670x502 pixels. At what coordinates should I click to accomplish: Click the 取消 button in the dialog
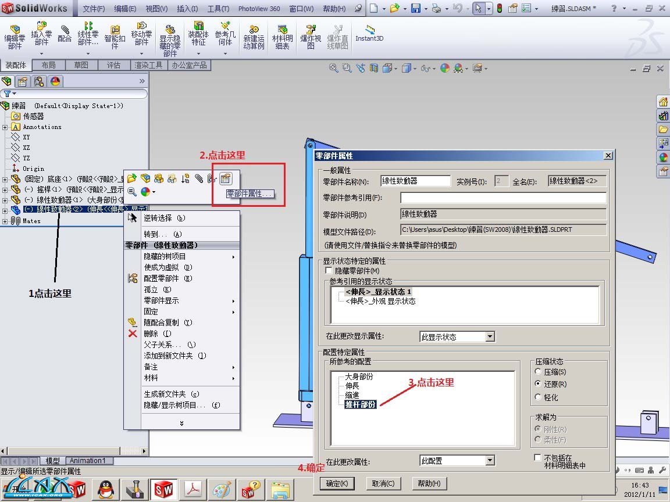pos(383,483)
